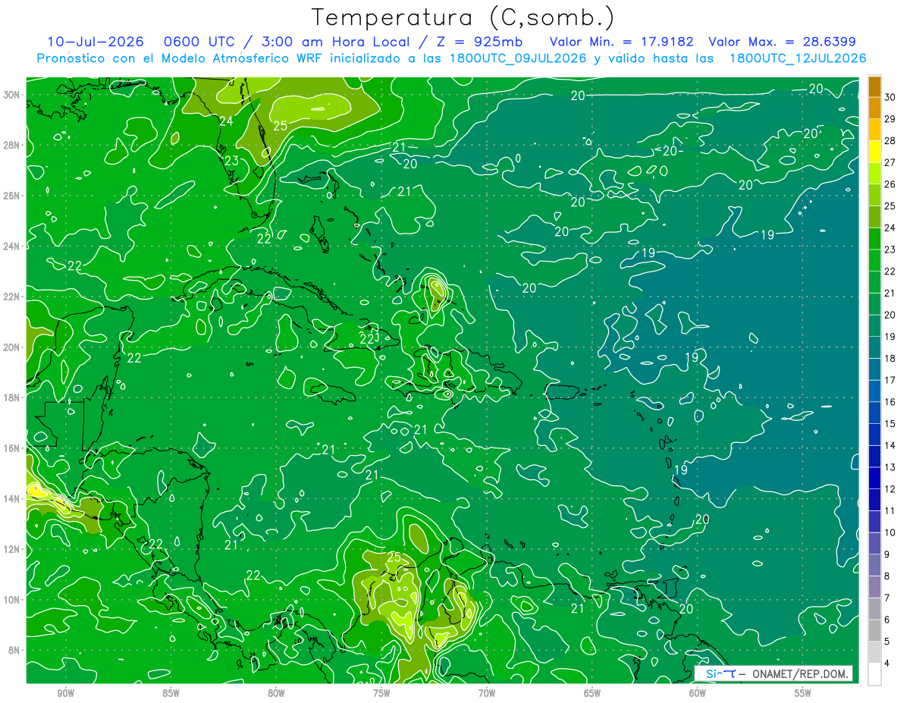Click the "Valor Min. = 17.9182" value
910x703 pixels.
[x=621, y=42]
